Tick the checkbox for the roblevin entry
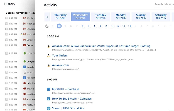 [x=7, y=105]
